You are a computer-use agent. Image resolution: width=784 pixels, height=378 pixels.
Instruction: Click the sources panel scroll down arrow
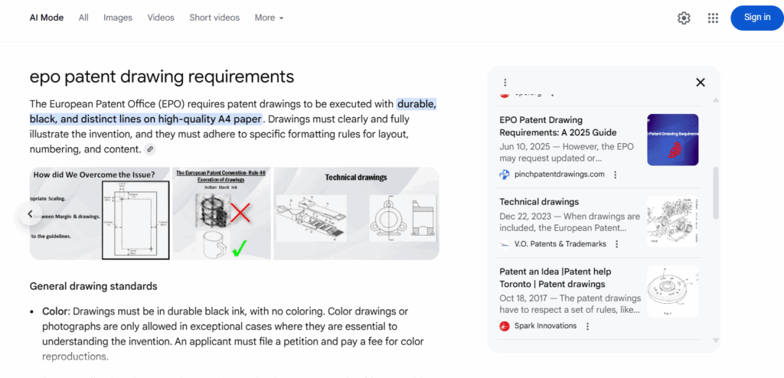pos(716,340)
